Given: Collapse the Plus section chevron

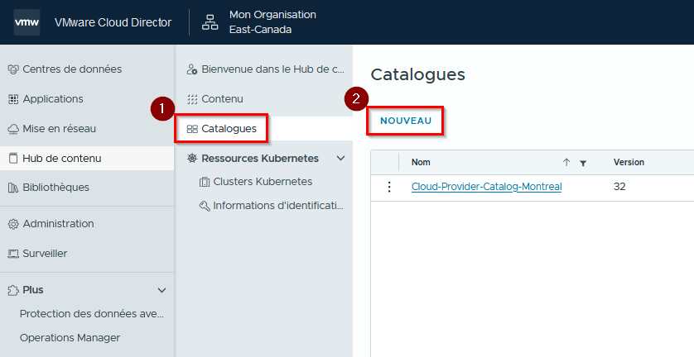Looking at the screenshot, I should (x=162, y=290).
